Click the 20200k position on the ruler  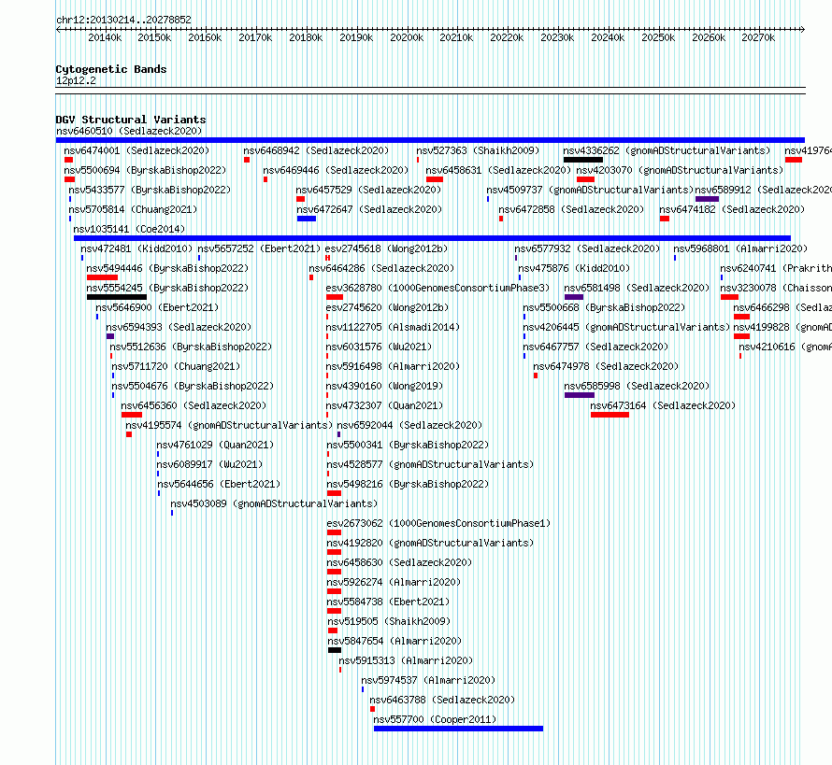(x=407, y=37)
